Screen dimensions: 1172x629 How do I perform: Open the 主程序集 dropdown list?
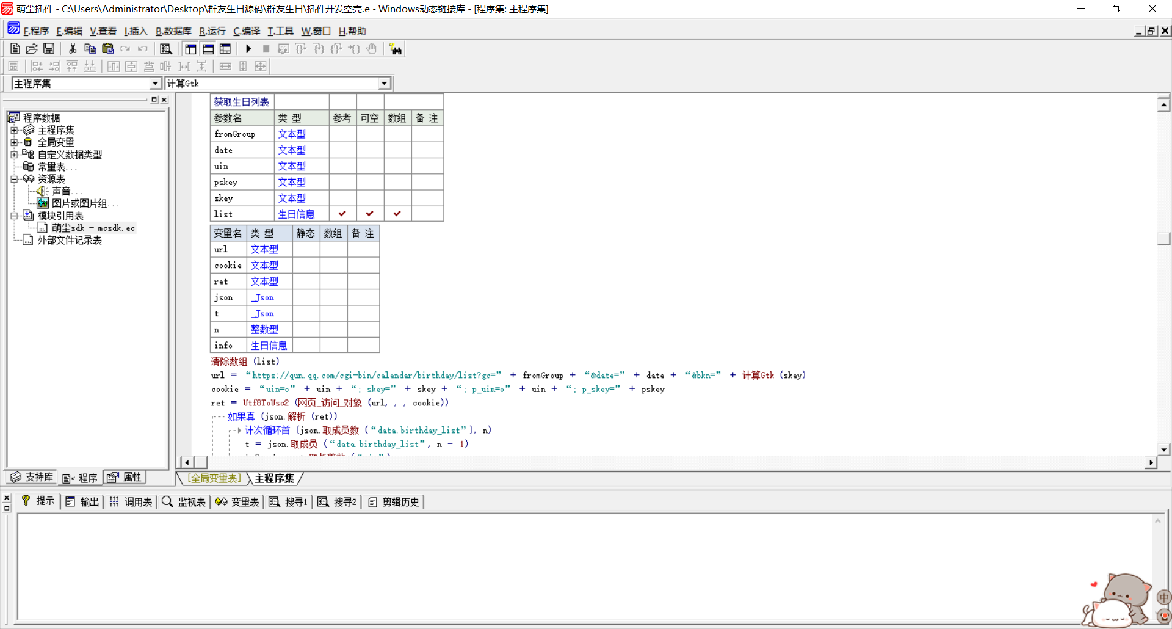click(x=155, y=84)
